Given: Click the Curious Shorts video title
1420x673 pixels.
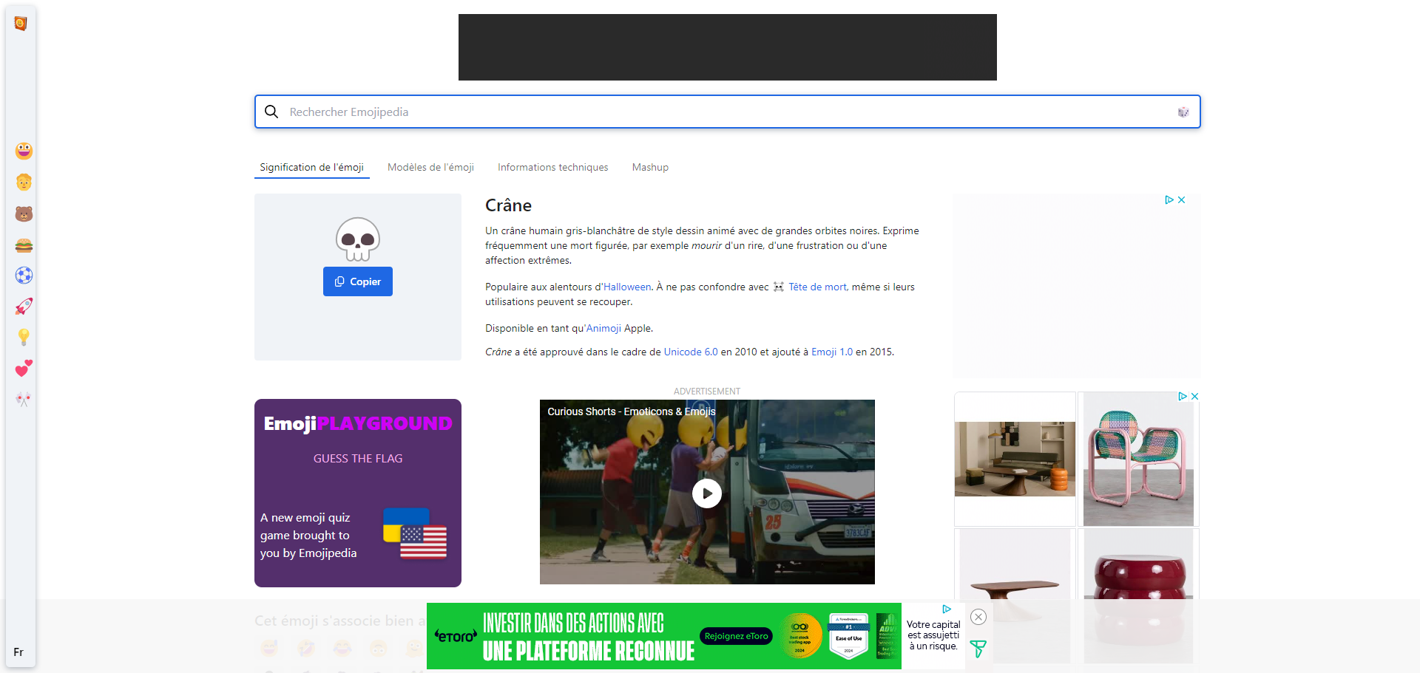Looking at the screenshot, I should (x=631, y=411).
